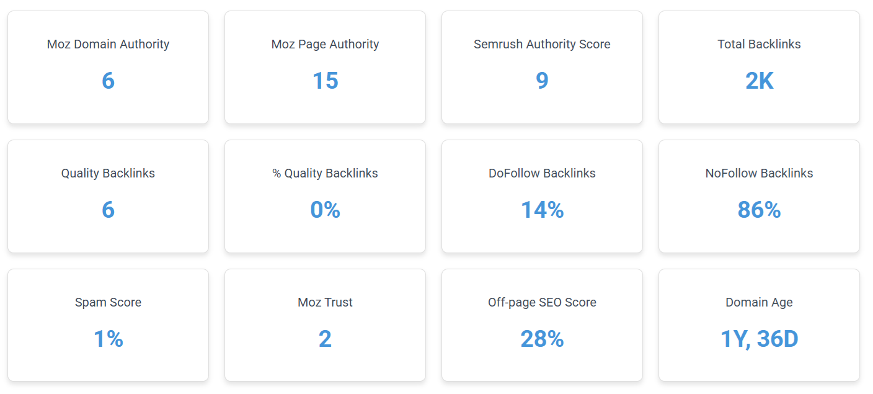Click the 0% quality backlinks value
The height and width of the screenshot is (394, 873).
coord(325,210)
